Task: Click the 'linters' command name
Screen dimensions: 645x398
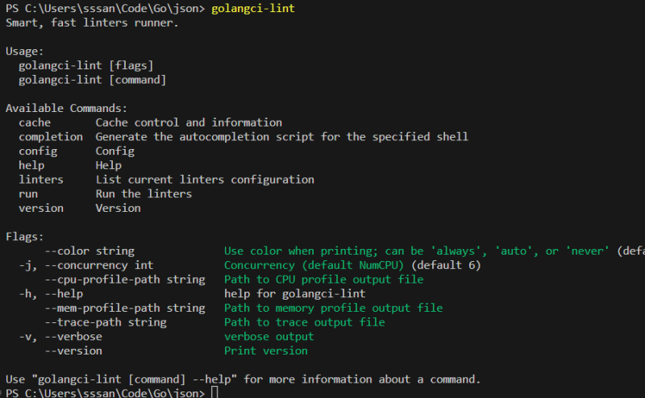Action: (x=41, y=179)
